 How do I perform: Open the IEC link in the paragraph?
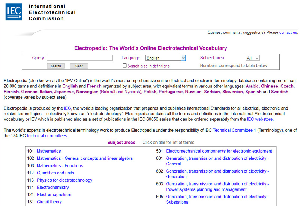67,108
